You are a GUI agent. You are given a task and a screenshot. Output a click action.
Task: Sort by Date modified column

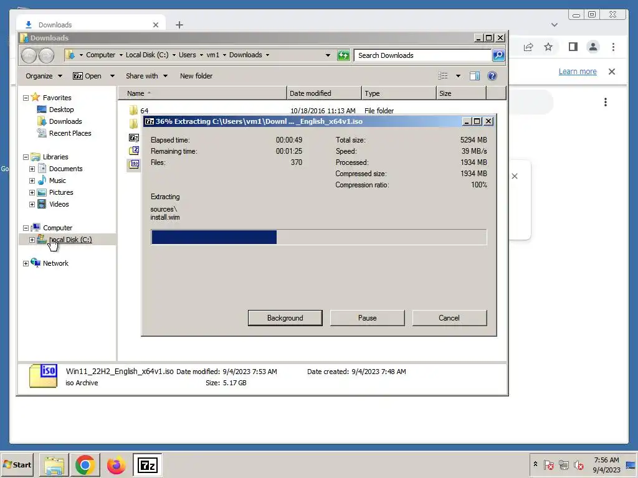324,93
